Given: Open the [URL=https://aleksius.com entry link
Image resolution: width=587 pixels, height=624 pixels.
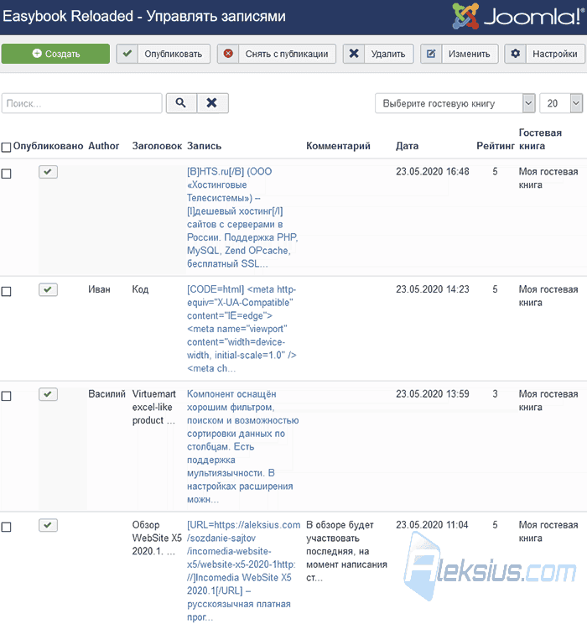Looking at the screenshot, I should tap(243, 571).
